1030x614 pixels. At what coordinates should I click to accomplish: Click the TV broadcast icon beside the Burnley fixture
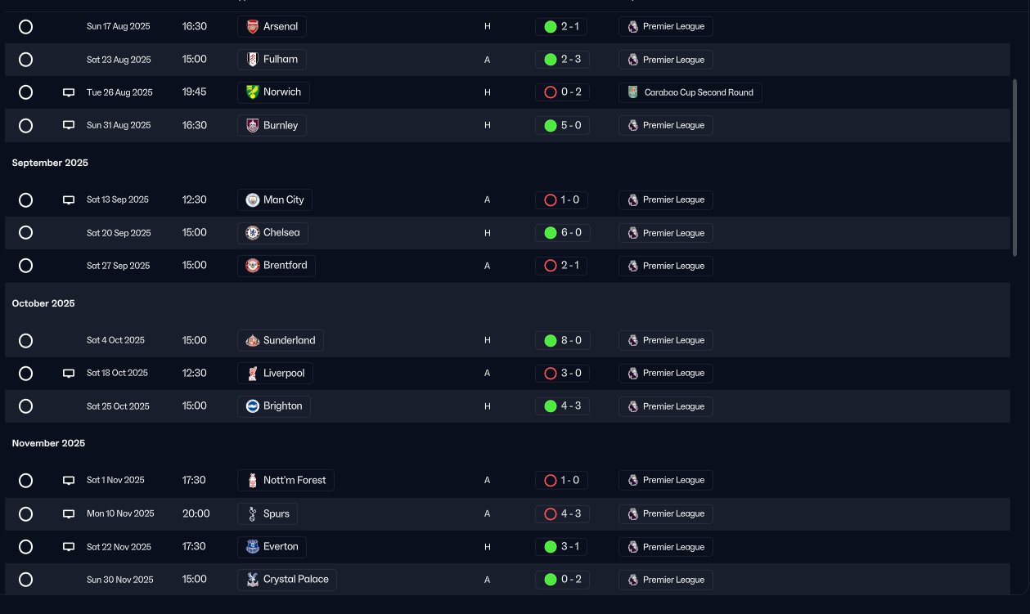(69, 126)
